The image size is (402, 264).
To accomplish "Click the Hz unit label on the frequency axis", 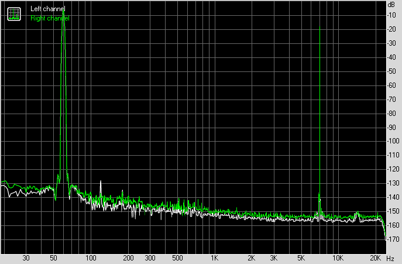I will pos(391,258).
